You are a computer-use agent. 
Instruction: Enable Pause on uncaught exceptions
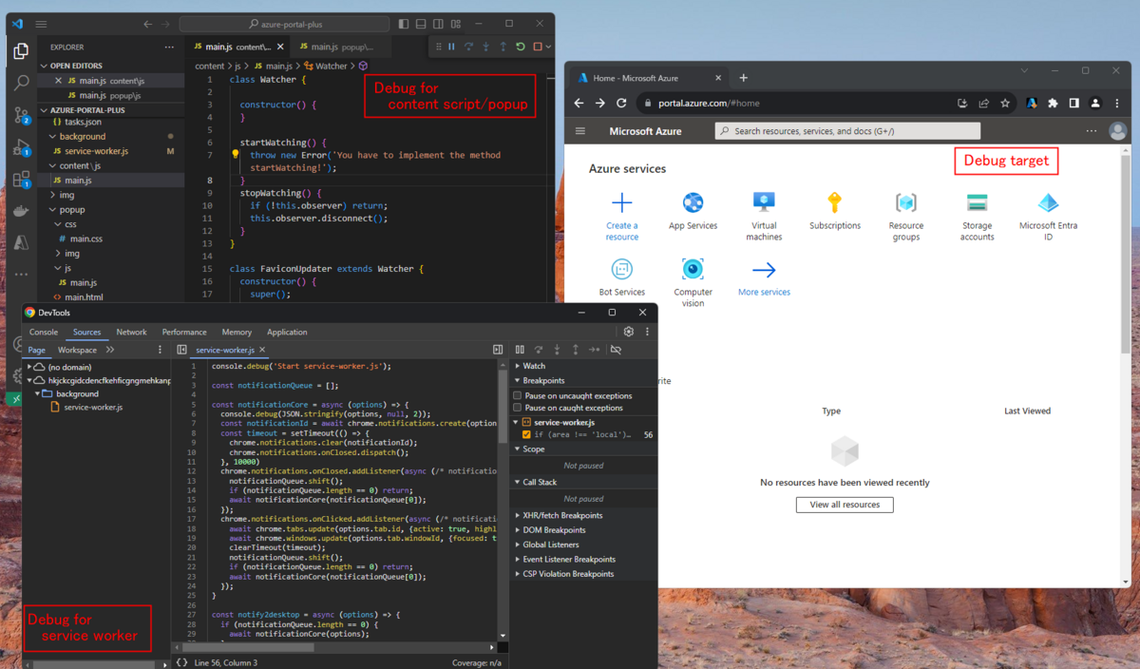[x=517, y=395]
